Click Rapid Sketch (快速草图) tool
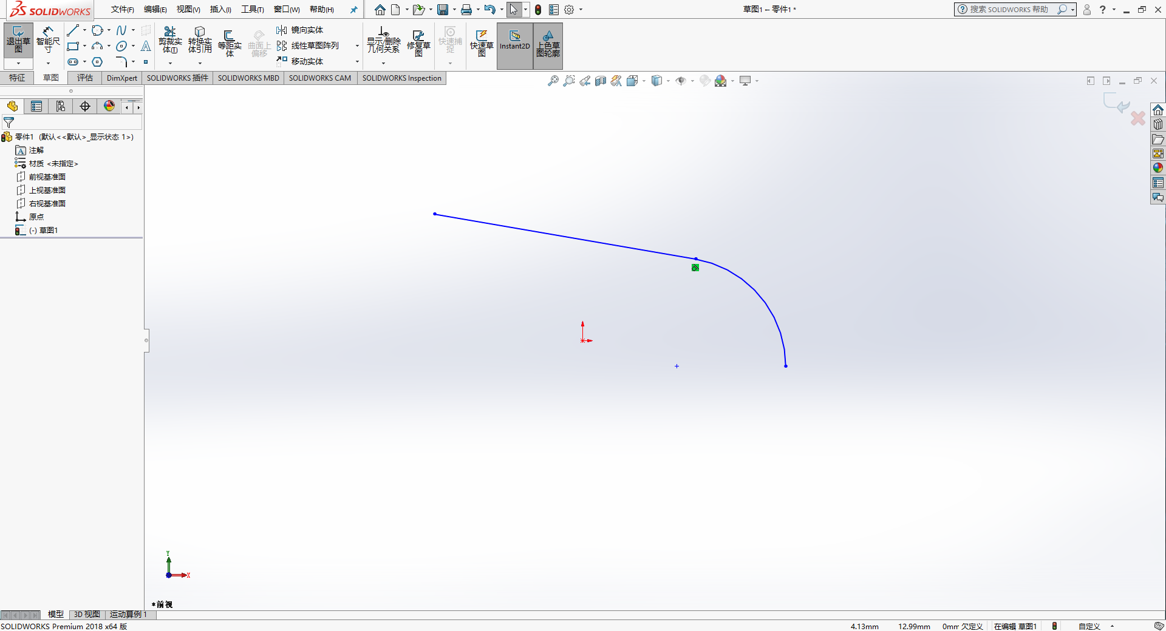The height and width of the screenshot is (631, 1166). (x=482, y=42)
